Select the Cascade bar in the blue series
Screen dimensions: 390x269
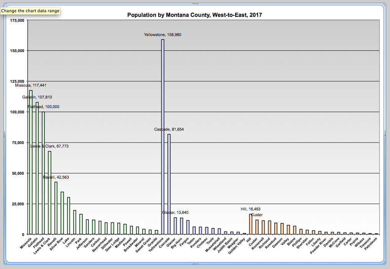point(169,184)
